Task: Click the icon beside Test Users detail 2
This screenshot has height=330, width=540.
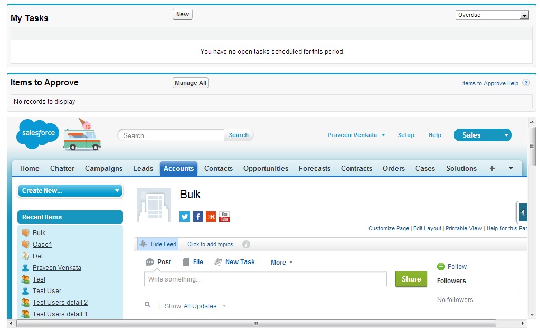Action: click(x=25, y=303)
